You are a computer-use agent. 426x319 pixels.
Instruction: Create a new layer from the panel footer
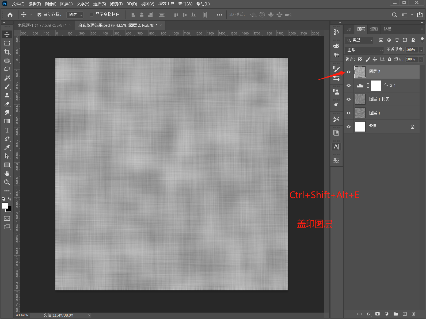pos(405,314)
